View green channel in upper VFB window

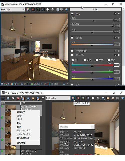38,10
